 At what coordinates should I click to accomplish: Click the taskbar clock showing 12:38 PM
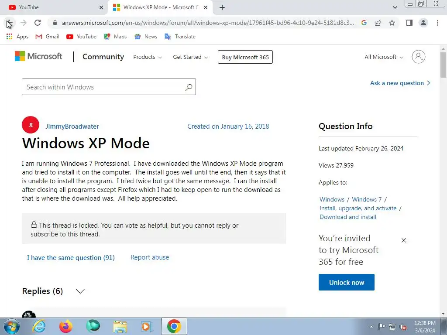pos(425,327)
